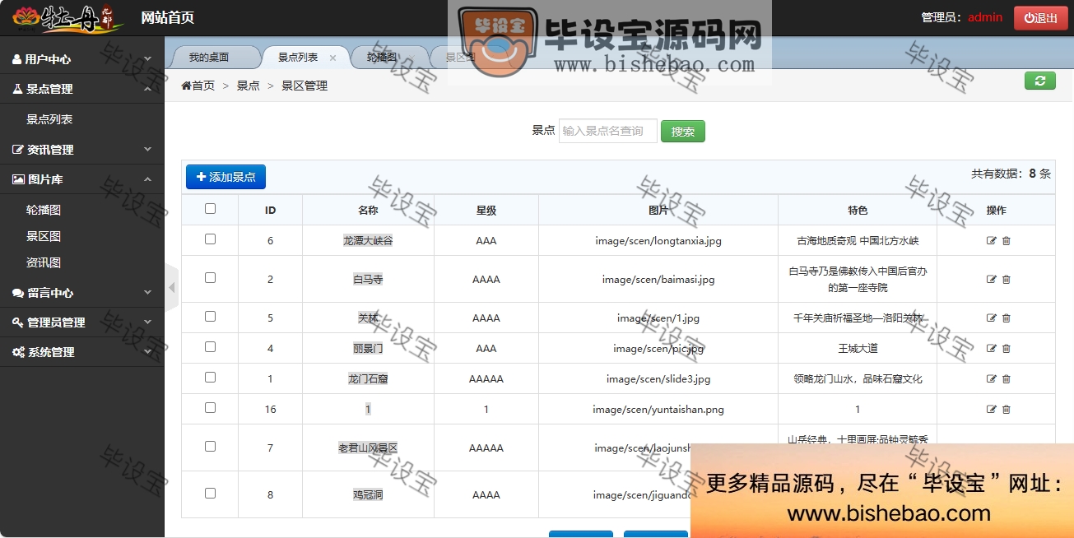Edit the 白马寺 row

point(991,280)
